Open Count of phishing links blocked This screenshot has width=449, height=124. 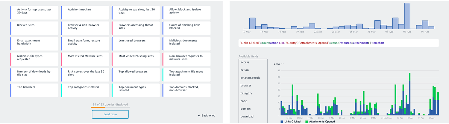point(186,28)
